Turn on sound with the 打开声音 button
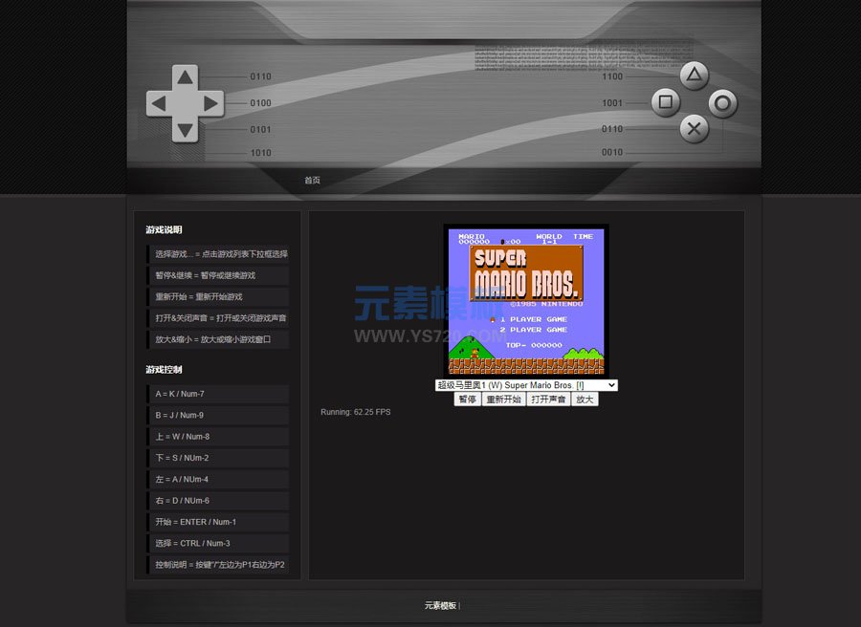This screenshot has height=627, width=861. pyautogui.click(x=548, y=400)
